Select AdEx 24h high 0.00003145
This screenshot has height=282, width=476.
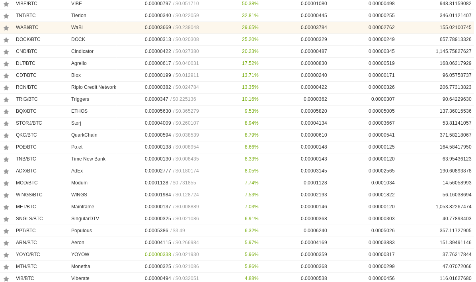click(x=314, y=171)
